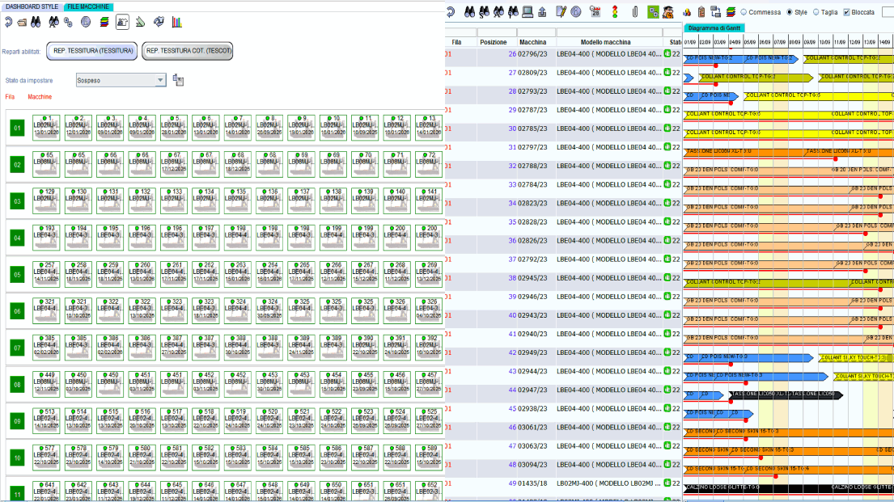Select the boxed garment icon in the left toolbar
894x502 pixels.
click(122, 22)
